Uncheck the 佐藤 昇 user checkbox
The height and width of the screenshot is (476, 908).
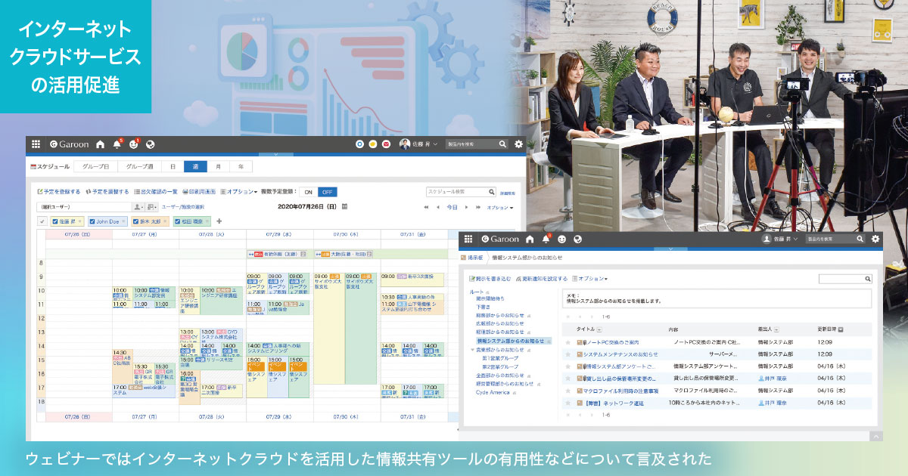pos(54,221)
